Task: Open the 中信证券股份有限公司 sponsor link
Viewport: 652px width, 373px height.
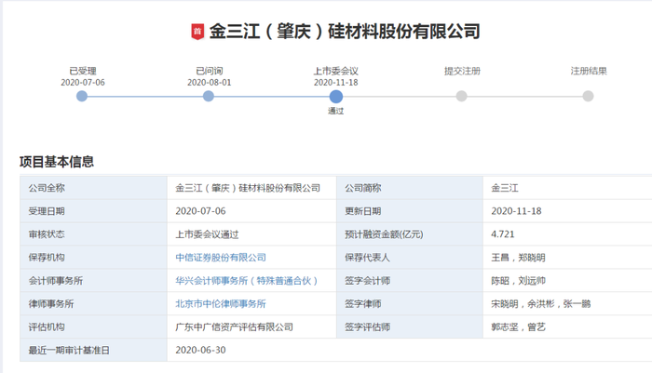Action: 221,258
